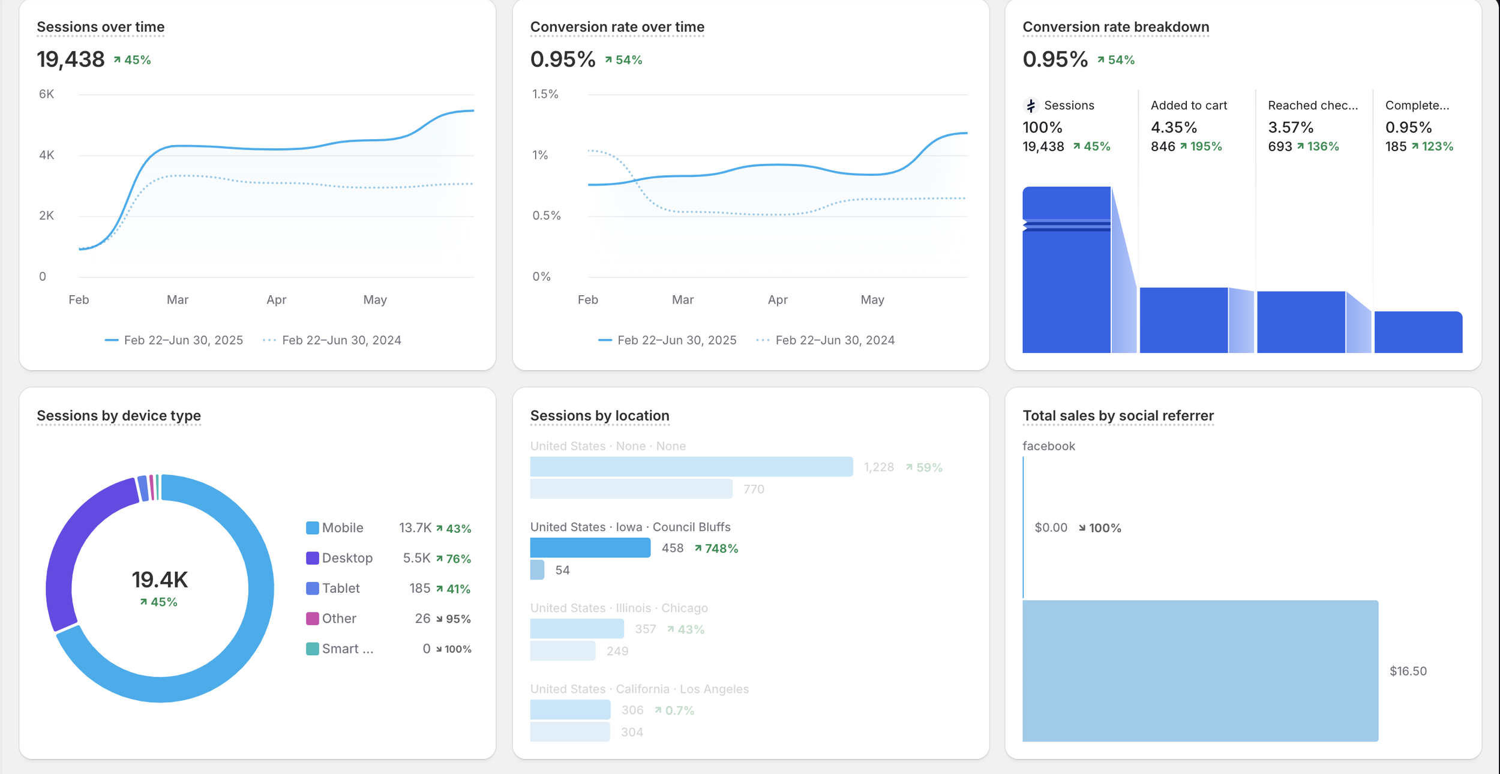Click the Tablet legend swatch
Viewport: 1500px width, 774px height.
point(312,588)
